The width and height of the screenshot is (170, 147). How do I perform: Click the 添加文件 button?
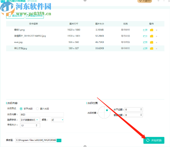click(15, 16)
